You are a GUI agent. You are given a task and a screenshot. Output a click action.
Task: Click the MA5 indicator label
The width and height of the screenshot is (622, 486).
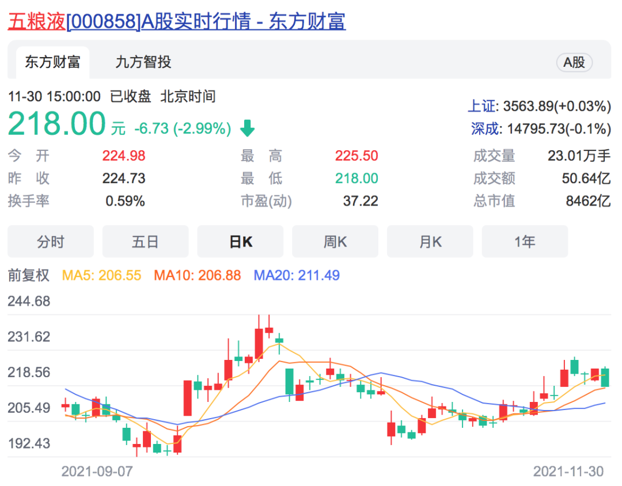(101, 276)
